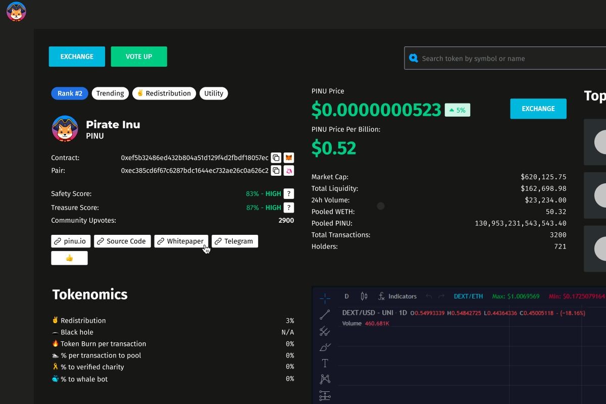Select the pattern drawing tool in chart
Screen dimensions: 606x404
point(325,379)
